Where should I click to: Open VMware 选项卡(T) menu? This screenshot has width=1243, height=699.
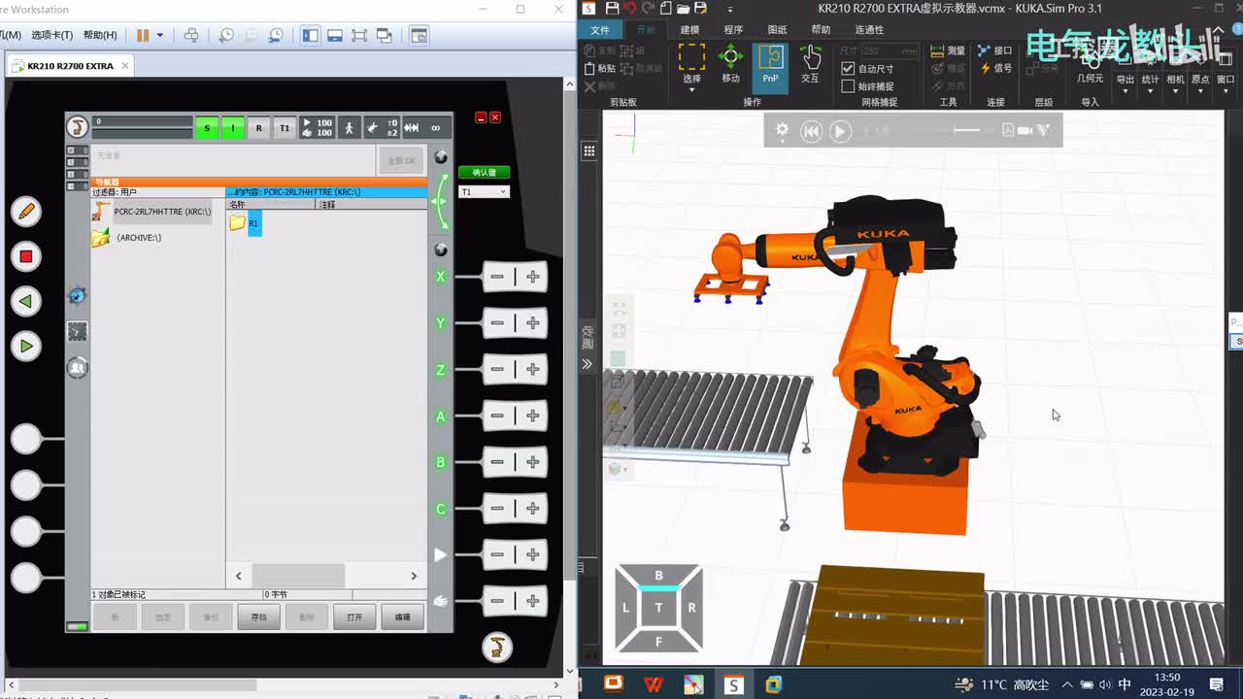(x=51, y=35)
